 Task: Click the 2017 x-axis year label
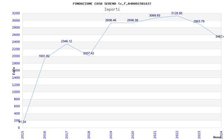point(67,135)
